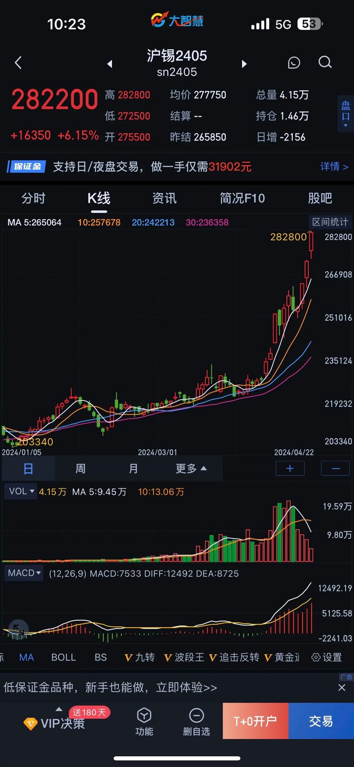Tap the back arrow icon
This screenshot has width=354, height=767.
[x=18, y=63]
